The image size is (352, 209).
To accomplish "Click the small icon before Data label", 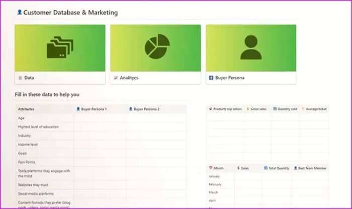I will coord(20,78).
